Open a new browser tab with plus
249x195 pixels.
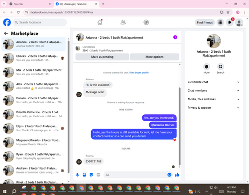tap(103, 4)
